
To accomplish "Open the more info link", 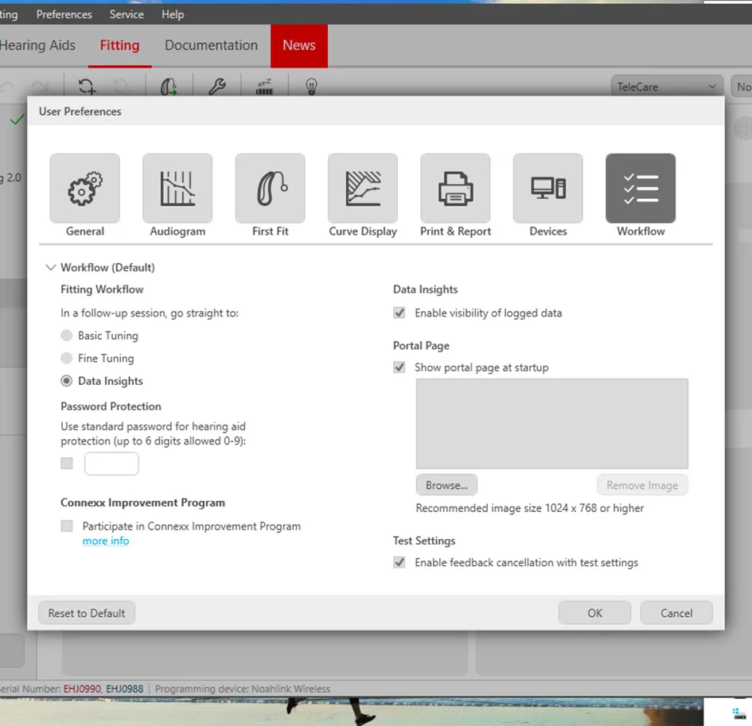I will pyautogui.click(x=106, y=541).
